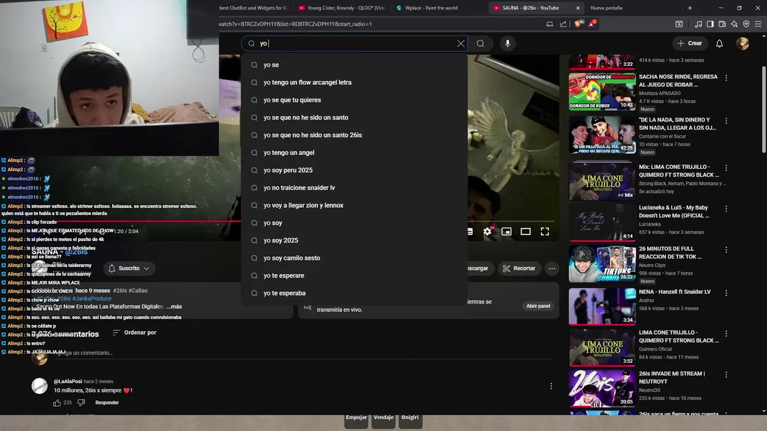Viewport: 767px width, 431px height.
Task: Click the YouTube search input field
Action: pyautogui.click(x=355, y=43)
